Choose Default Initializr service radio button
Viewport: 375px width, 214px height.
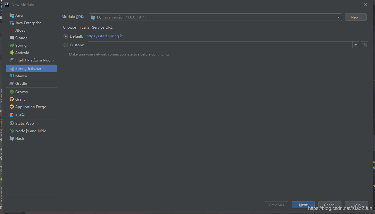pos(66,36)
